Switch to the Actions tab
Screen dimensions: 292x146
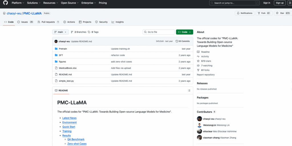pos(69,22)
